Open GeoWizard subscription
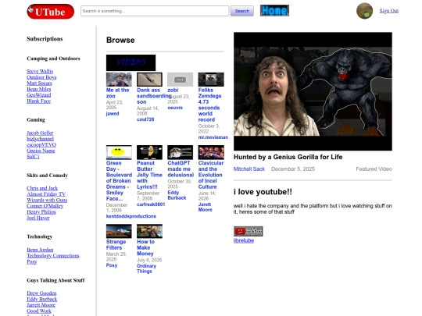This screenshot has height=316, width=422. 39,95
